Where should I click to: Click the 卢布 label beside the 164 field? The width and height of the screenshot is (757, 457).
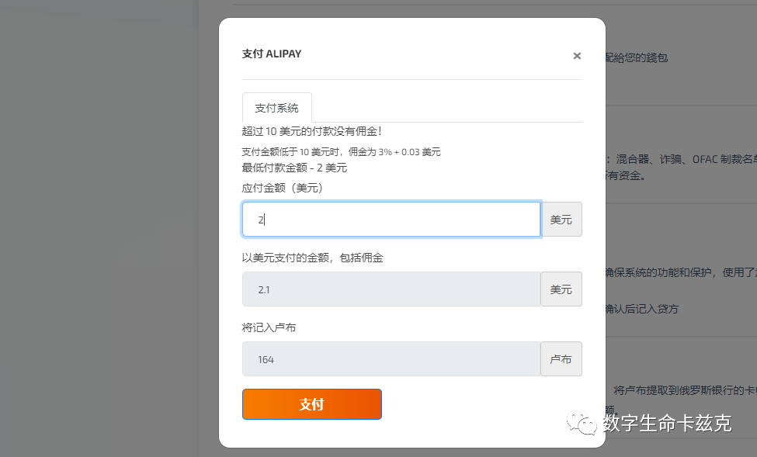coord(561,359)
